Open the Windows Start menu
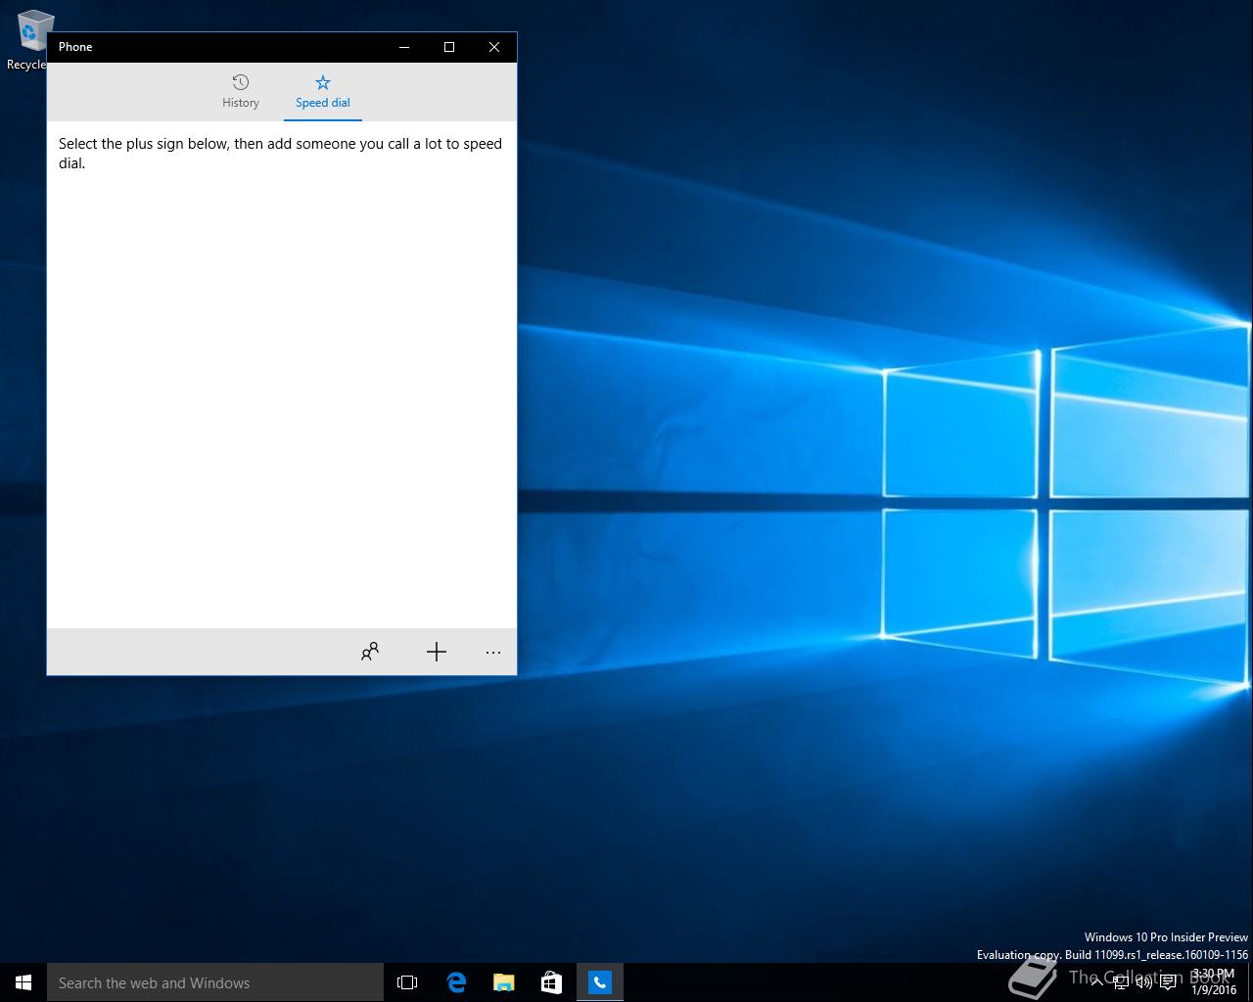 pyautogui.click(x=23, y=982)
